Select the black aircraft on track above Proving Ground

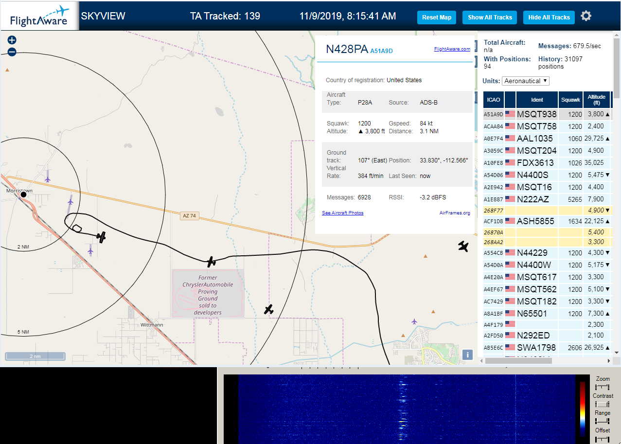(x=211, y=262)
